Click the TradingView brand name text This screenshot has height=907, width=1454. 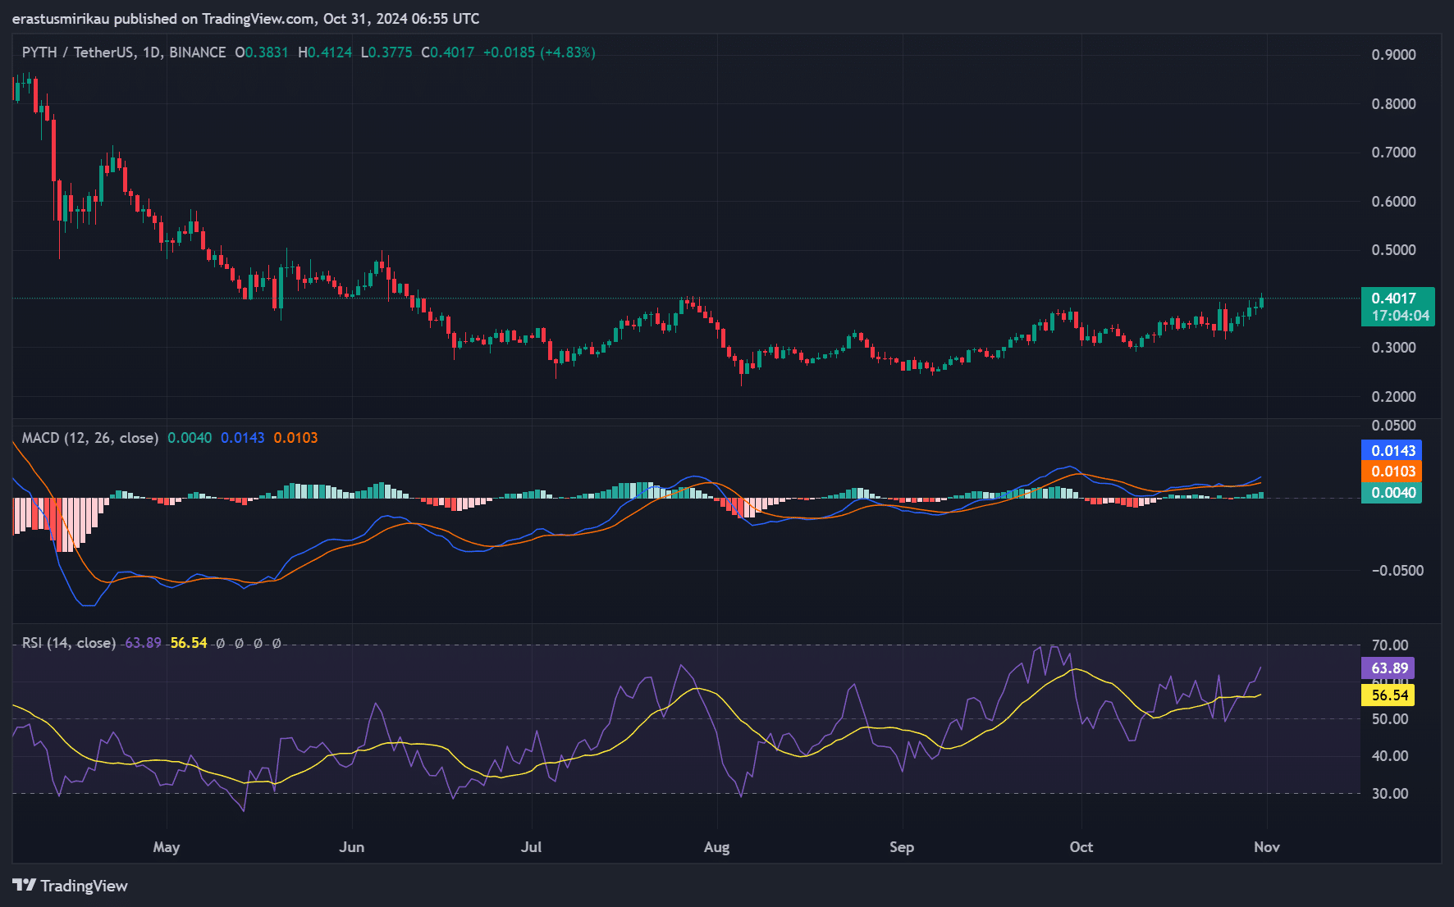pos(84,886)
